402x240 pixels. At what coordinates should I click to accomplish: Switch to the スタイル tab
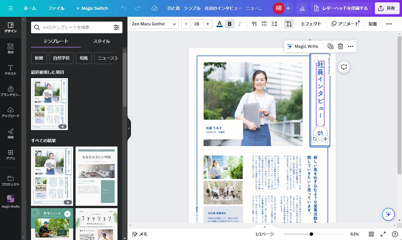click(x=102, y=41)
